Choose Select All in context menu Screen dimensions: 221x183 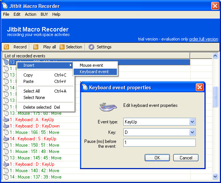click(x=45, y=91)
